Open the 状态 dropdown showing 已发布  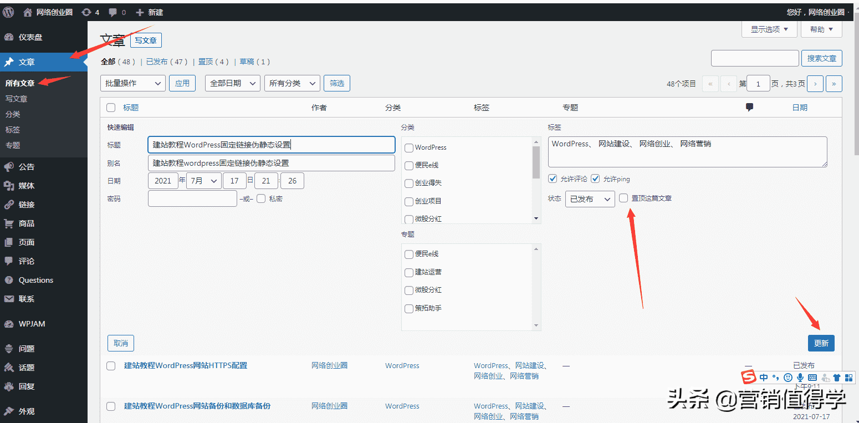590,198
